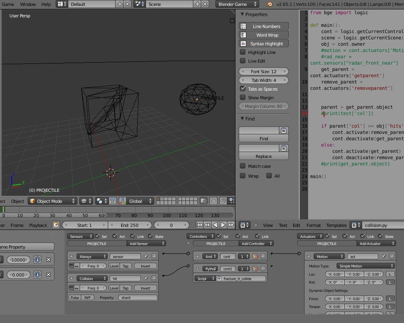
Task: Click the editor type icon in text editor header
Action: point(244,225)
